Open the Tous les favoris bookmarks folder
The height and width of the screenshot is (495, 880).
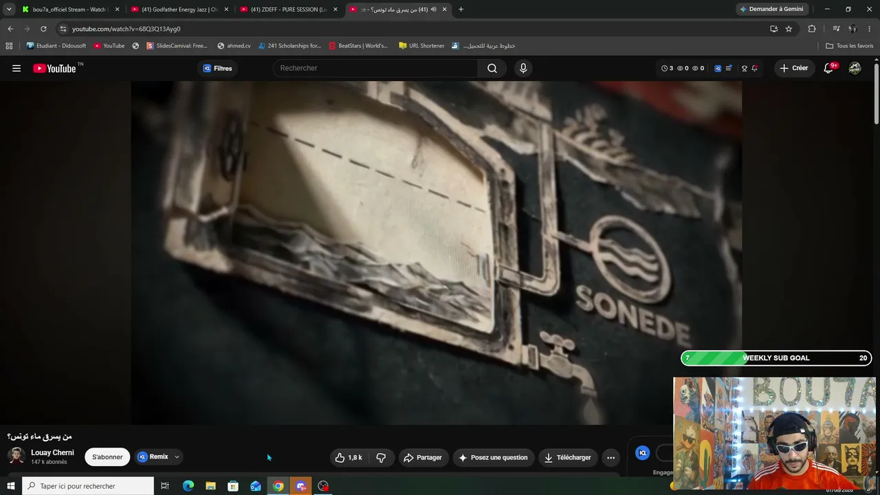pyautogui.click(x=850, y=46)
